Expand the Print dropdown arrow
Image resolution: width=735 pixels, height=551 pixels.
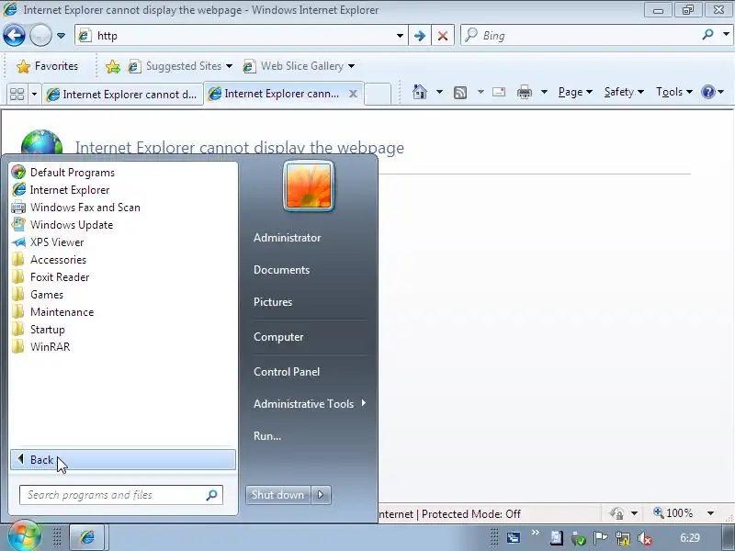[x=544, y=92]
